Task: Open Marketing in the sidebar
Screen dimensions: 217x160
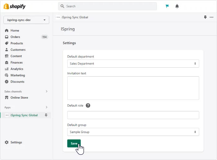Action: [x=18, y=75]
